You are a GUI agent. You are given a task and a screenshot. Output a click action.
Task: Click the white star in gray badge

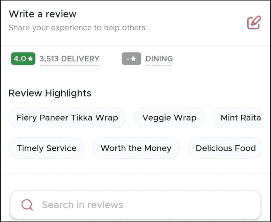[133, 59]
